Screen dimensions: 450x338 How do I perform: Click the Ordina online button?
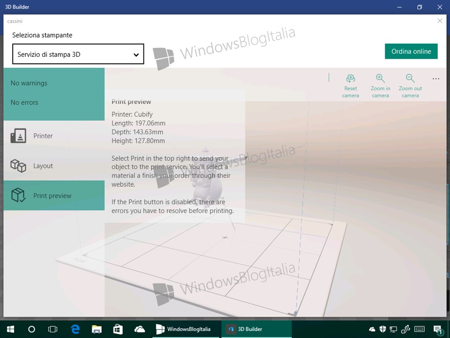click(411, 52)
